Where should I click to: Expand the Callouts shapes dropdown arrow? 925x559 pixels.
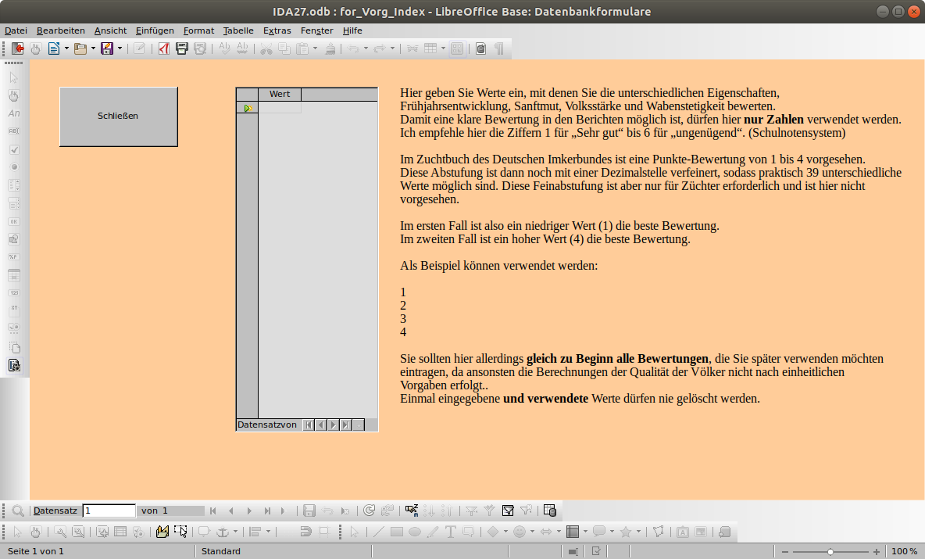pos(612,532)
